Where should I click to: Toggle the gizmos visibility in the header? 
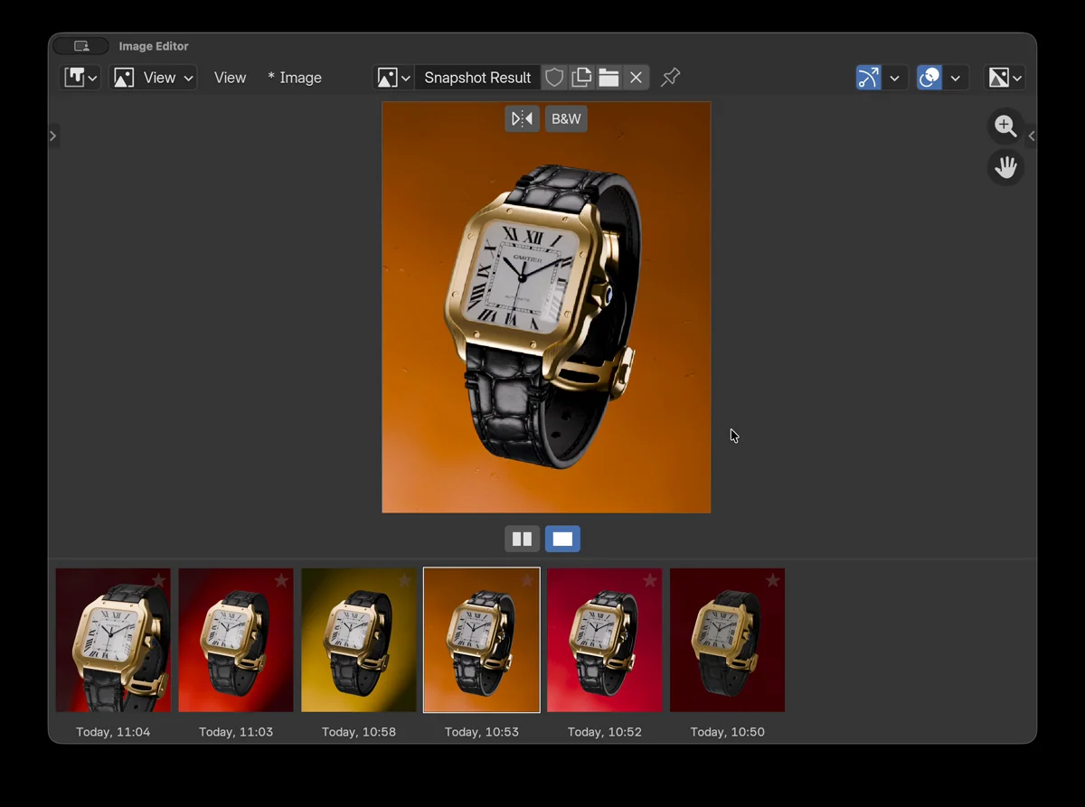pyautogui.click(x=868, y=78)
